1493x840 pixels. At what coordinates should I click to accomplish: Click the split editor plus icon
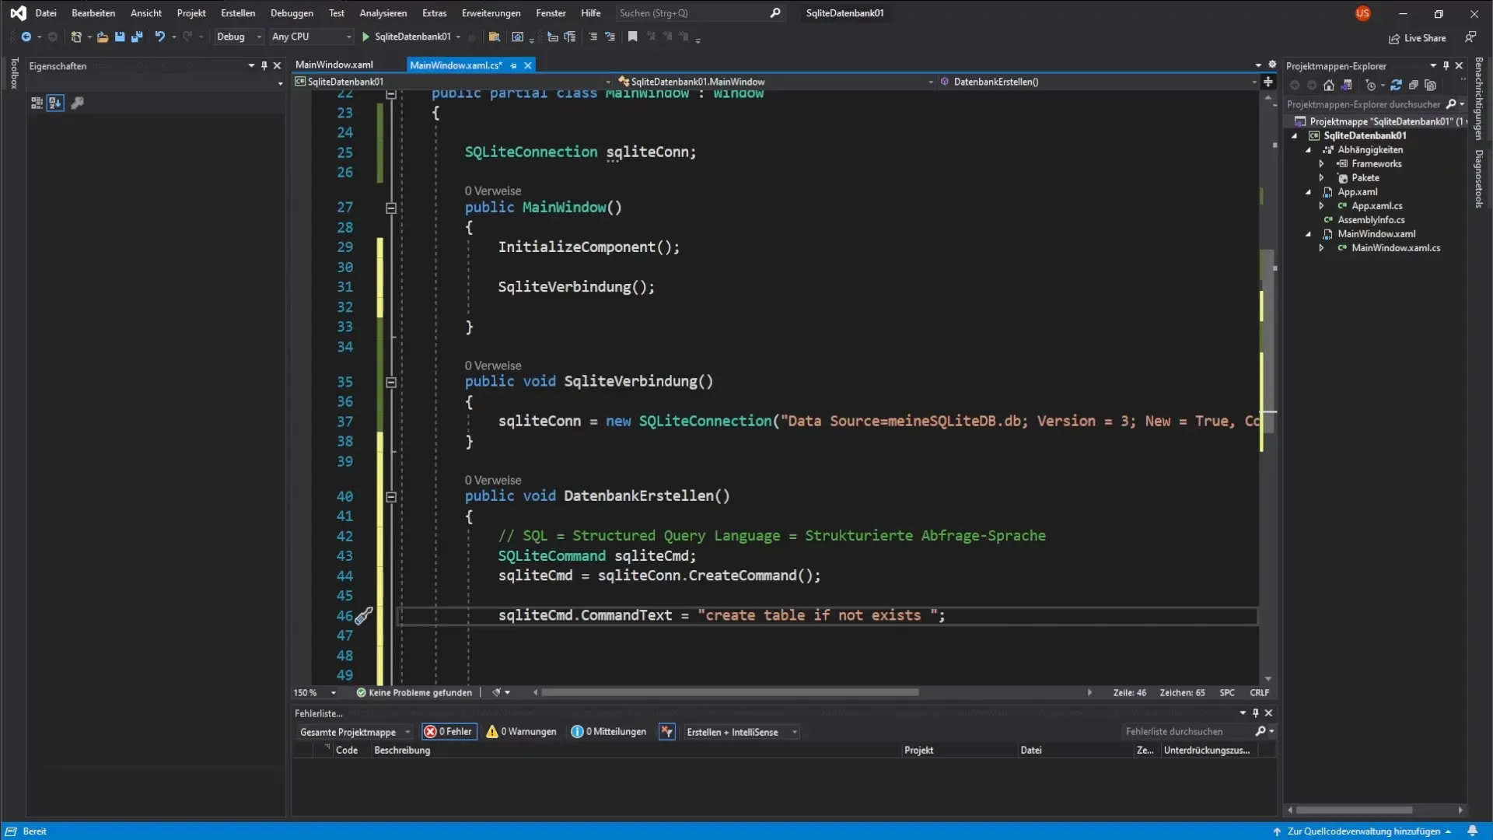tap(1267, 82)
